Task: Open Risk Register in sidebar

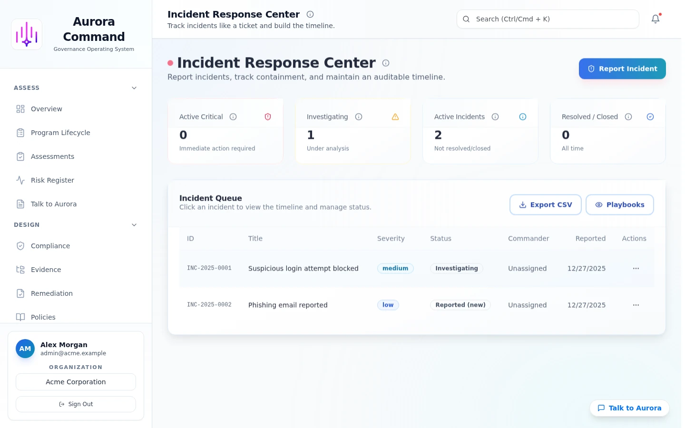Action: click(52, 180)
